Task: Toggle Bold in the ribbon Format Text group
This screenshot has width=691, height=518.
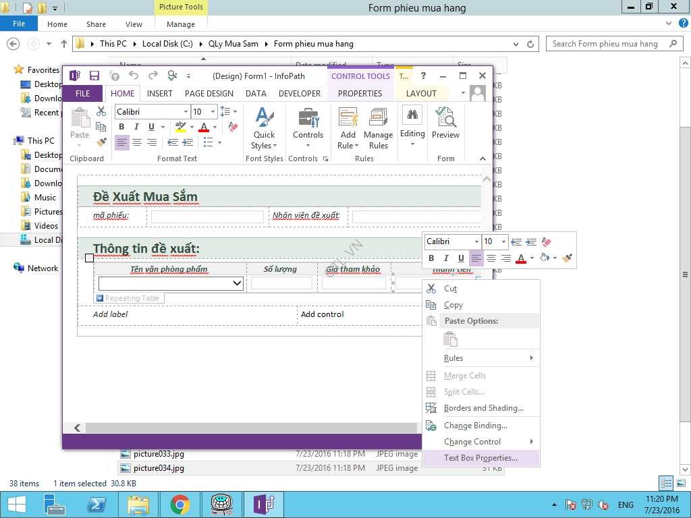Action: coord(121,127)
